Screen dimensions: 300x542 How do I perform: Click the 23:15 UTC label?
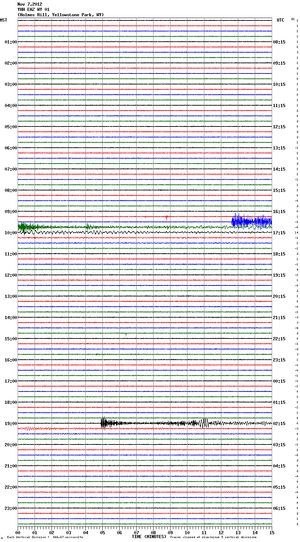[279, 360]
